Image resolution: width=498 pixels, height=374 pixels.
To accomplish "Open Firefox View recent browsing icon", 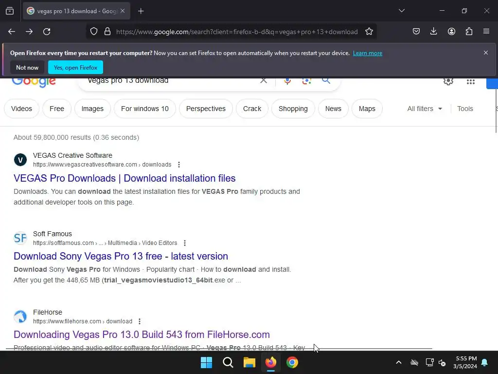I will (10, 11).
